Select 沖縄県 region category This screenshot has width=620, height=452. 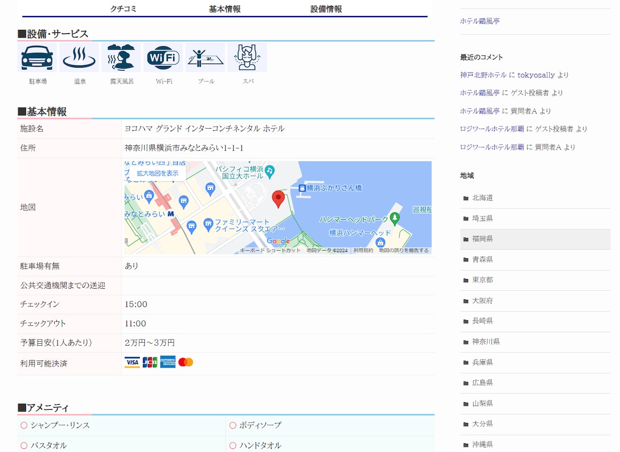(482, 444)
